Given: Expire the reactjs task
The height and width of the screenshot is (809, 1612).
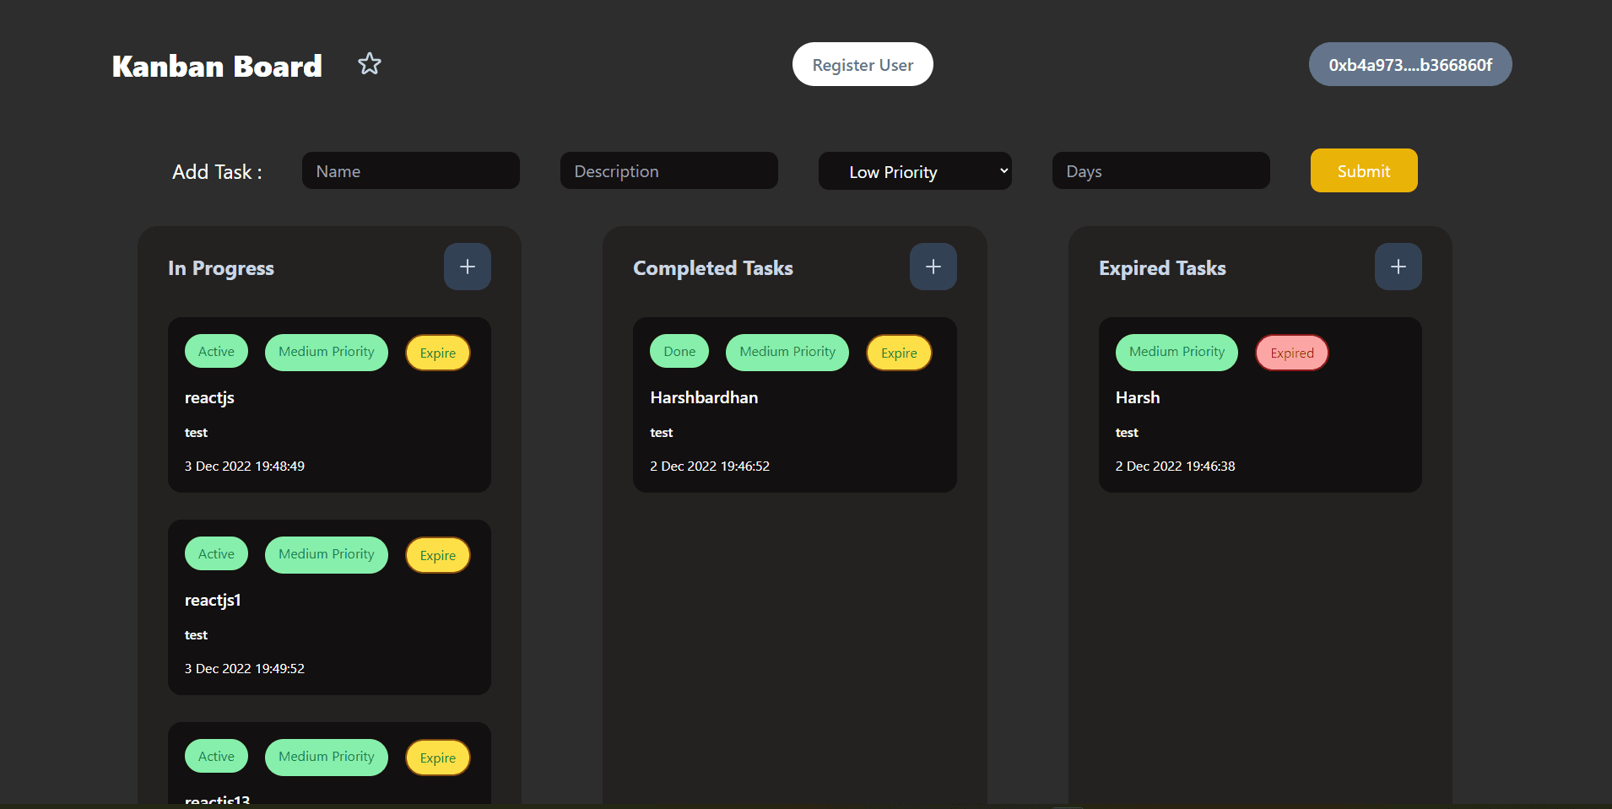Looking at the screenshot, I should [x=438, y=353].
